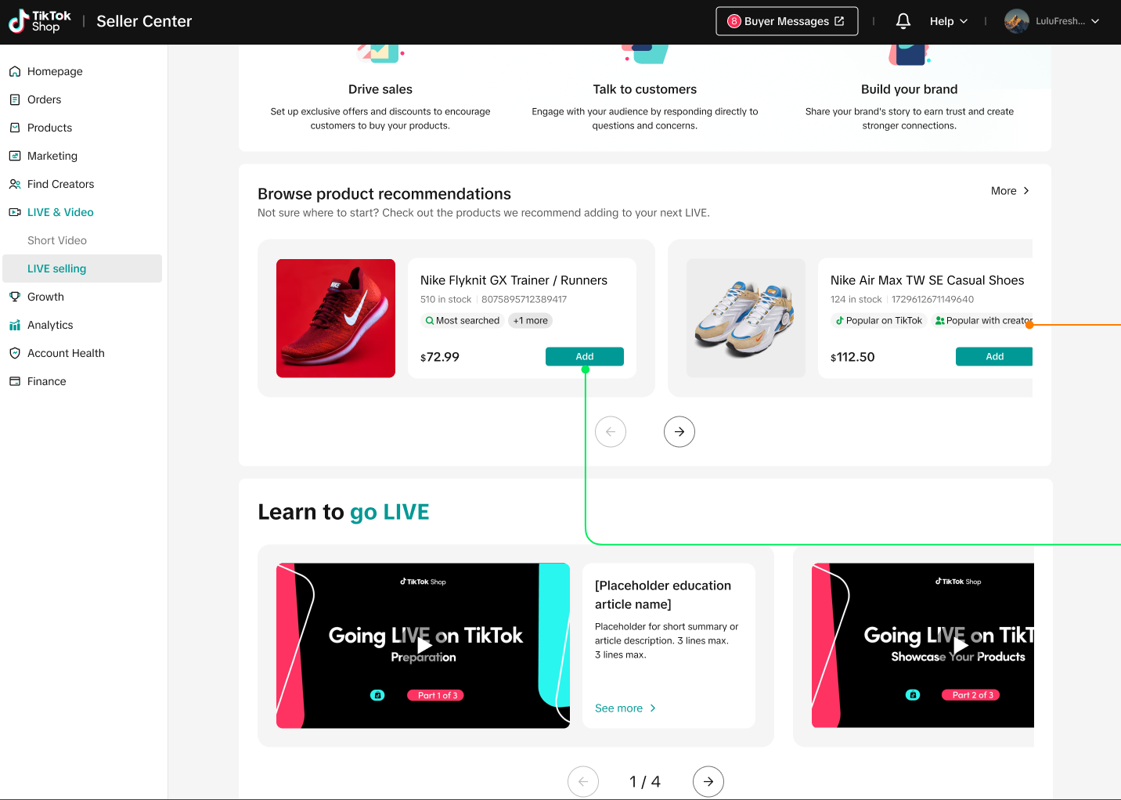Viewport: 1121px width, 800px height.
Task: Open the LuluFresh profile avatar
Action: [x=1016, y=21]
